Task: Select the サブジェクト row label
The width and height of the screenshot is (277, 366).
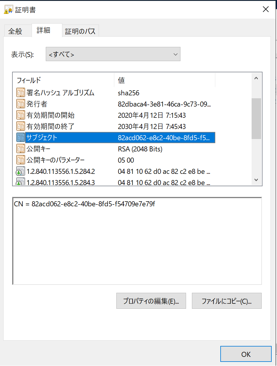Action: coord(42,138)
